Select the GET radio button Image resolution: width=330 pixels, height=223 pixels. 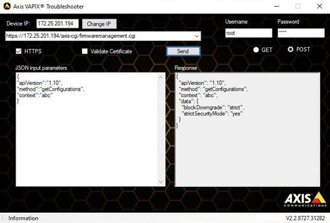(256, 50)
